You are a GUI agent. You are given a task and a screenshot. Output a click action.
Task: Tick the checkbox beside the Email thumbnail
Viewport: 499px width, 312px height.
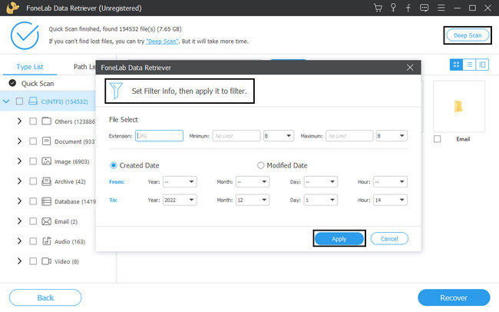438,139
